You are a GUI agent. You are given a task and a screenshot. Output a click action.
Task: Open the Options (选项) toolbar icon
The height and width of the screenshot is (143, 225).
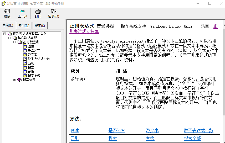53,11
